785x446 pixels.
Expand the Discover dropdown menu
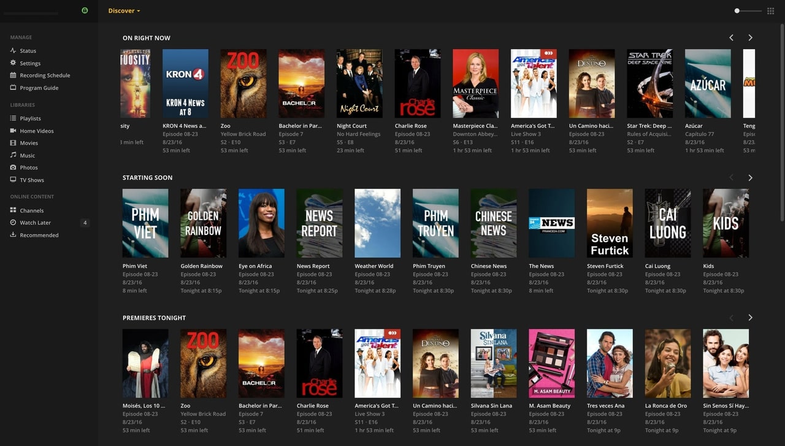(124, 11)
